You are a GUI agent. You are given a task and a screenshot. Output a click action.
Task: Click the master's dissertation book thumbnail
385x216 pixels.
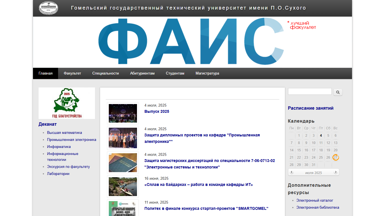123,163
